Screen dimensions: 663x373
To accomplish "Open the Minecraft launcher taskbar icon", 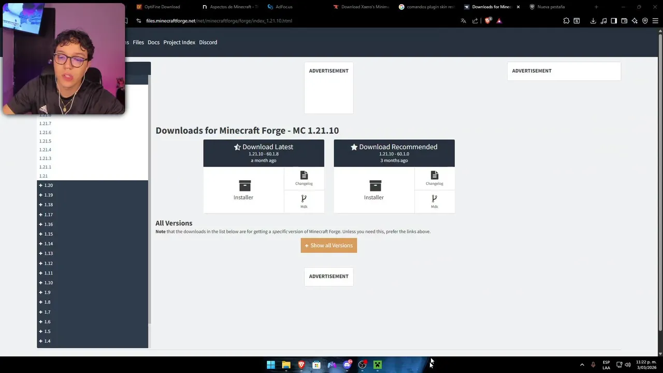I will pyautogui.click(x=378, y=365).
